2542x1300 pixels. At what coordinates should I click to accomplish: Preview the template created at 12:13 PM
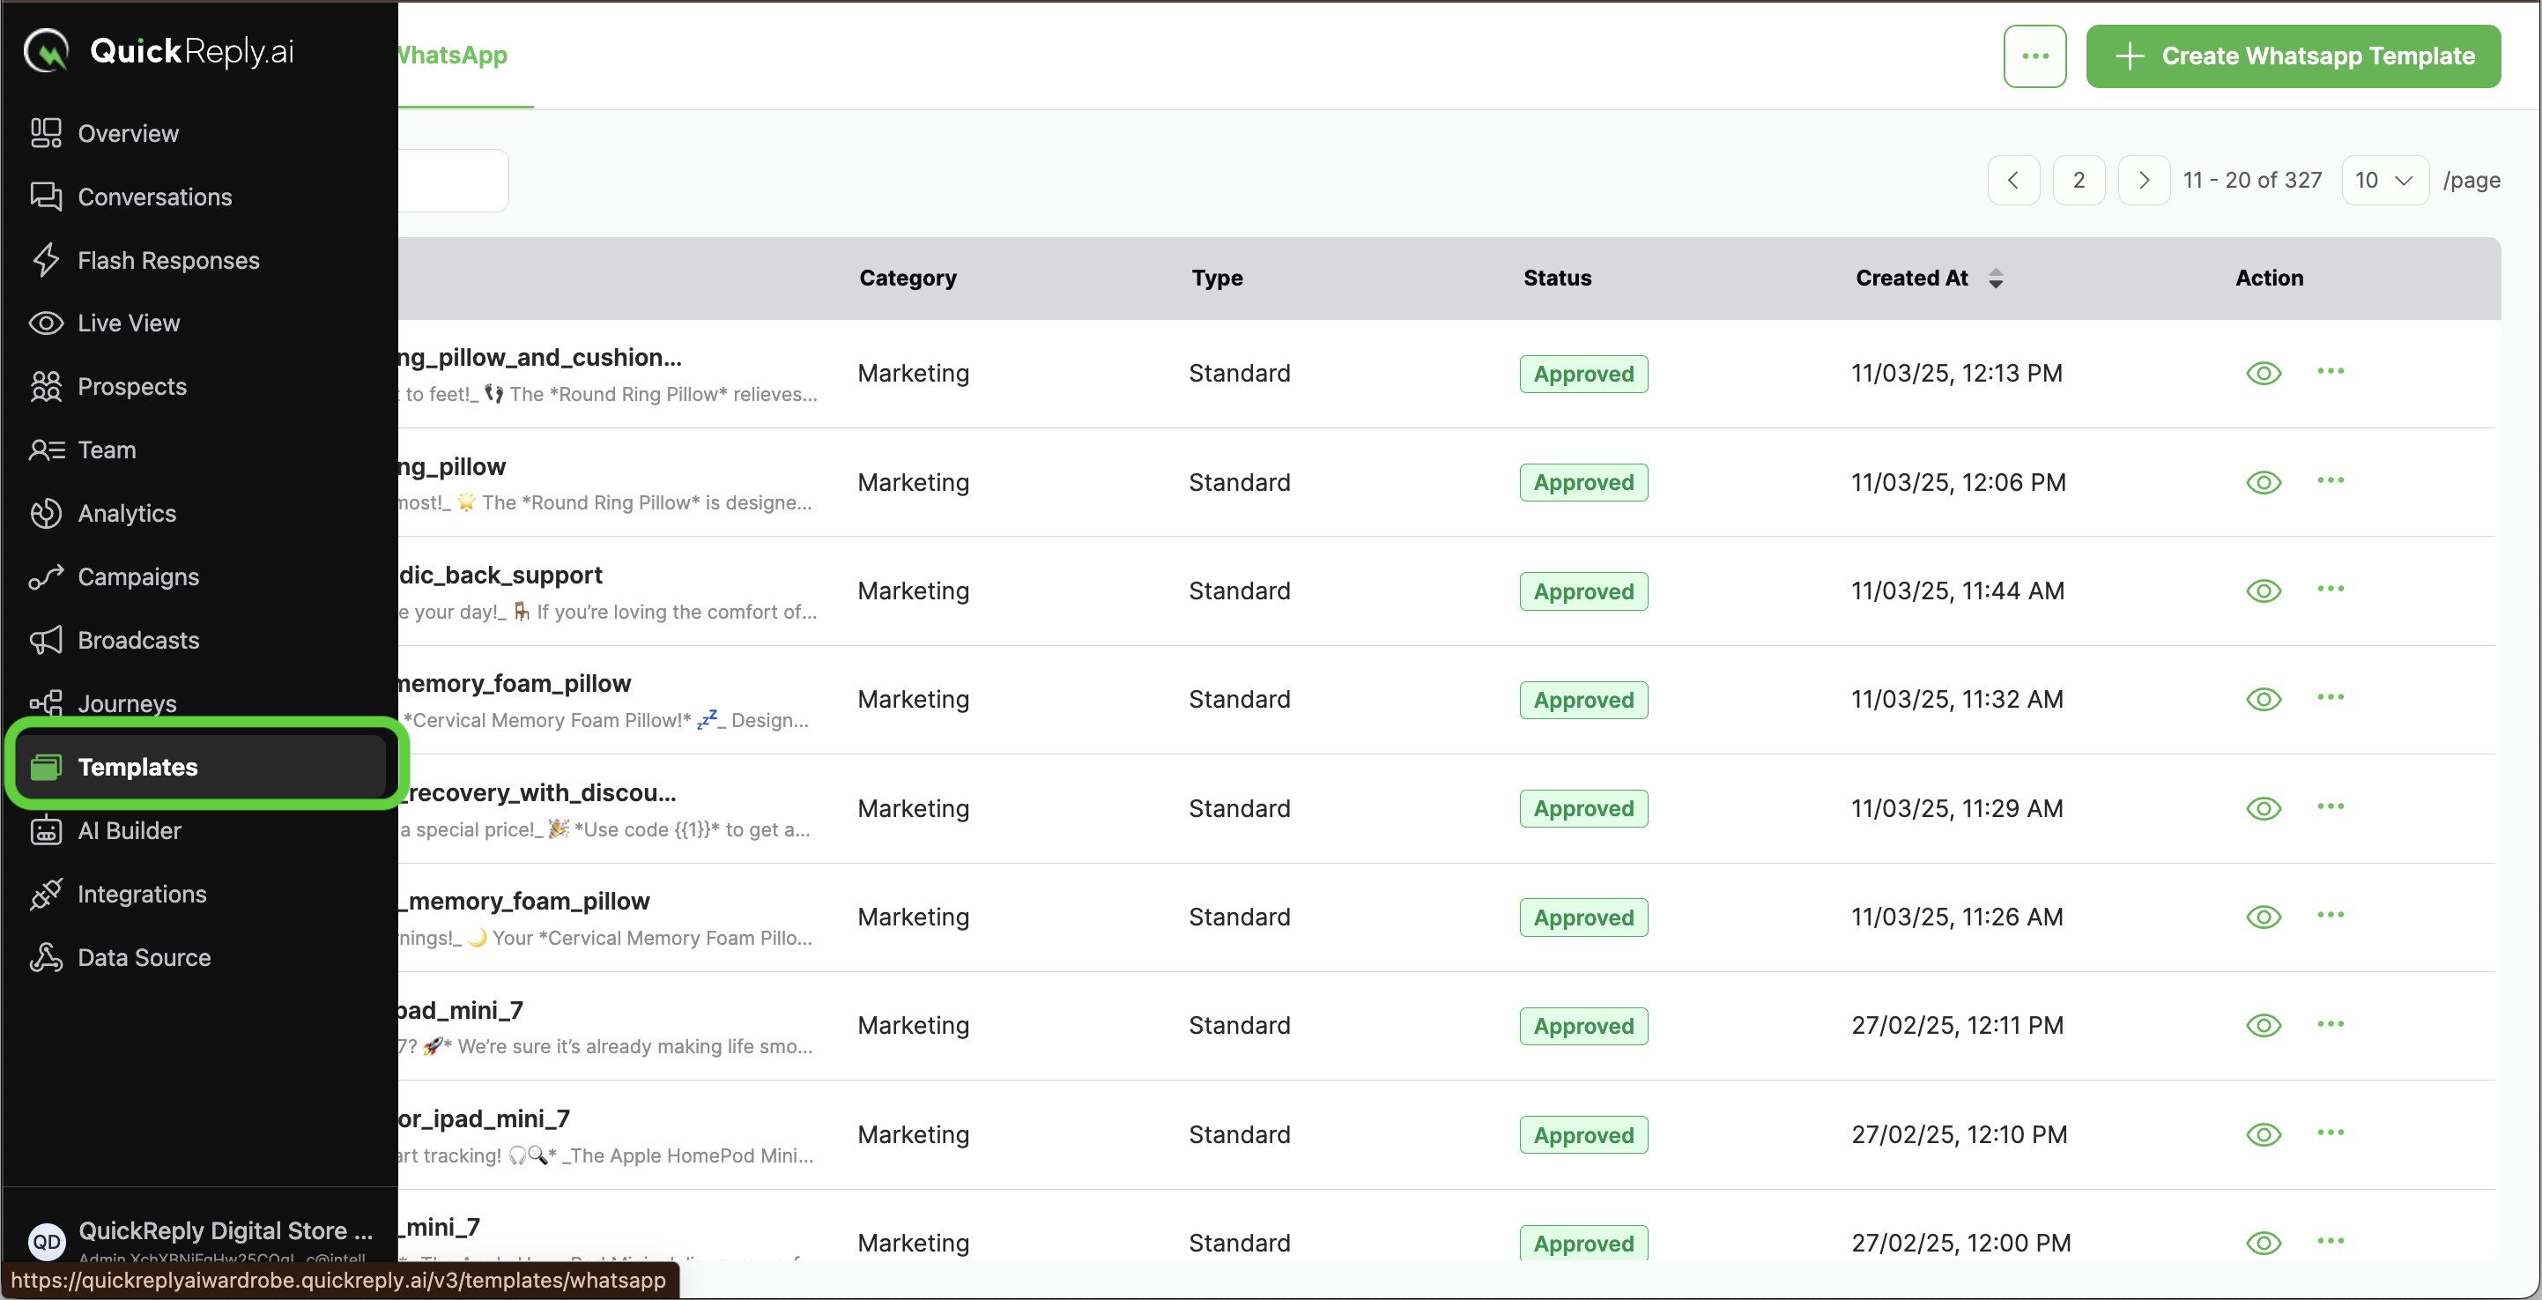2263,373
